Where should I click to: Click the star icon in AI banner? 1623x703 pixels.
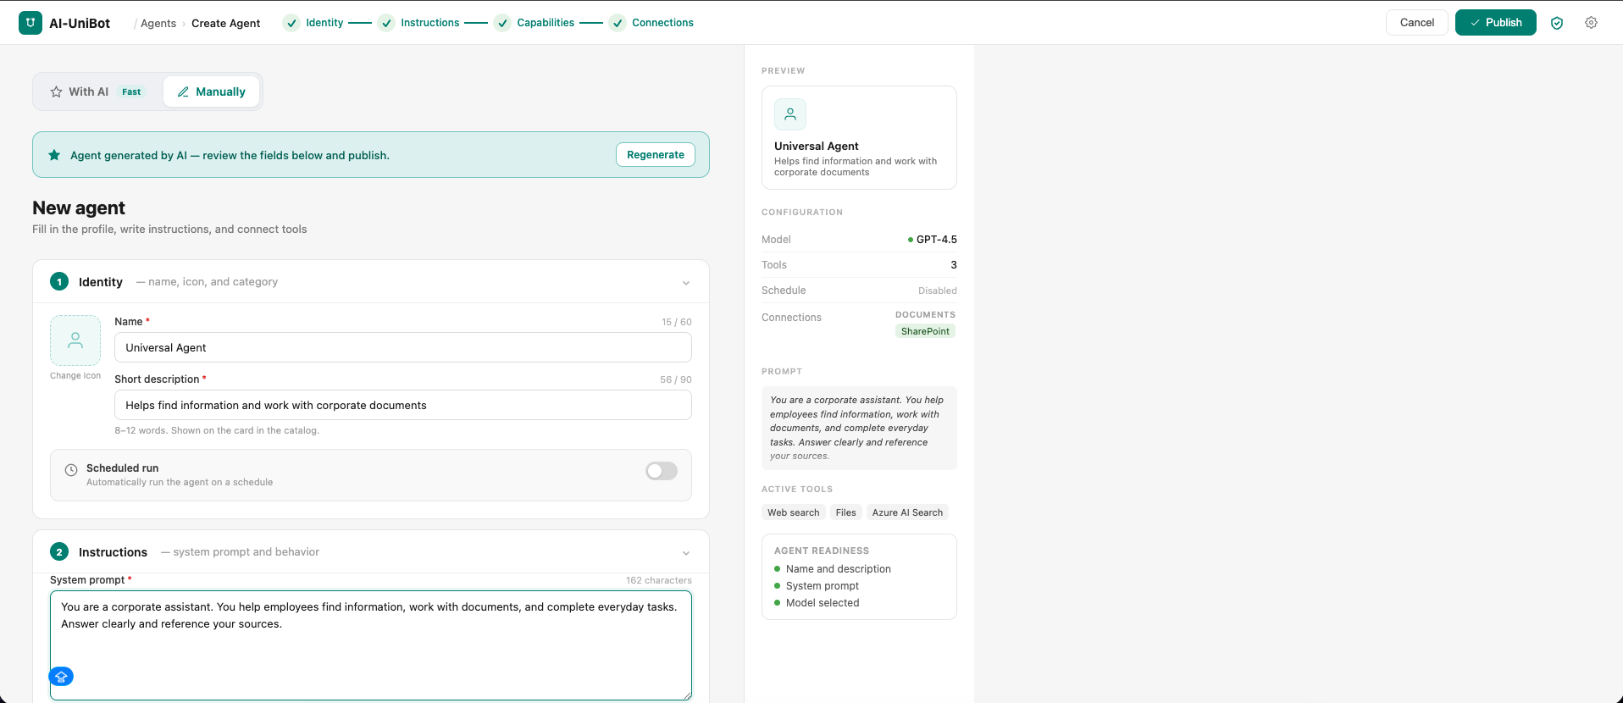coord(54,155)
